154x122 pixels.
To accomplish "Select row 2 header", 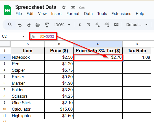I will [x=5, y=57].
